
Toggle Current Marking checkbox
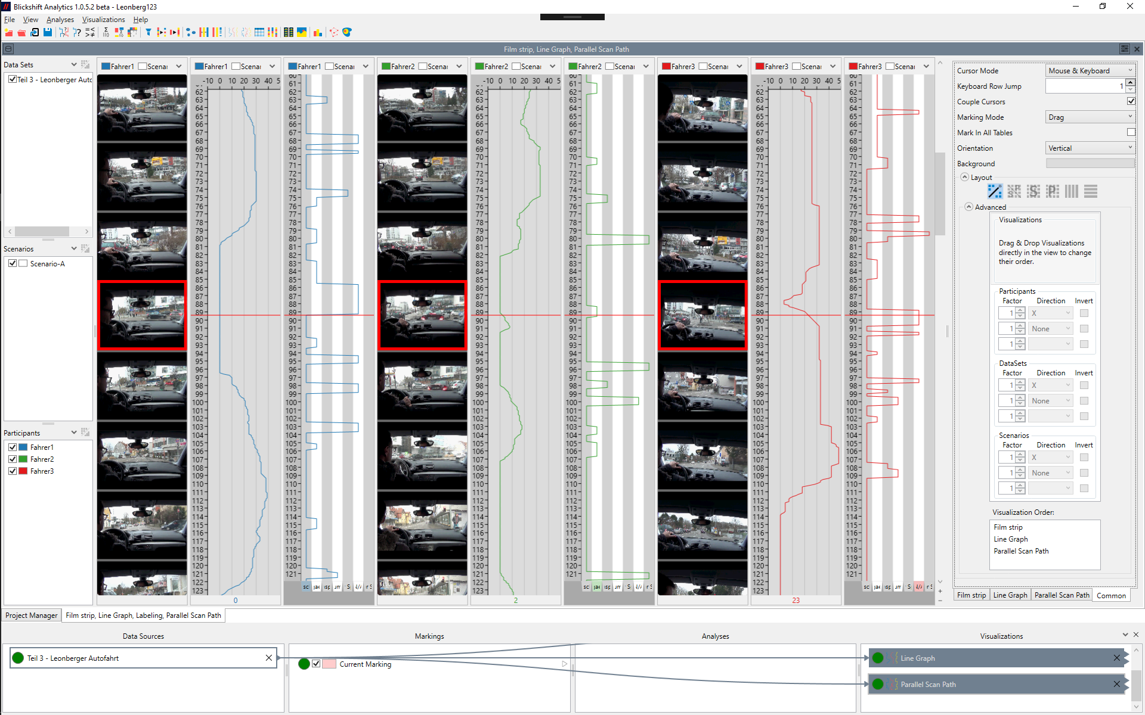[316, 664]
